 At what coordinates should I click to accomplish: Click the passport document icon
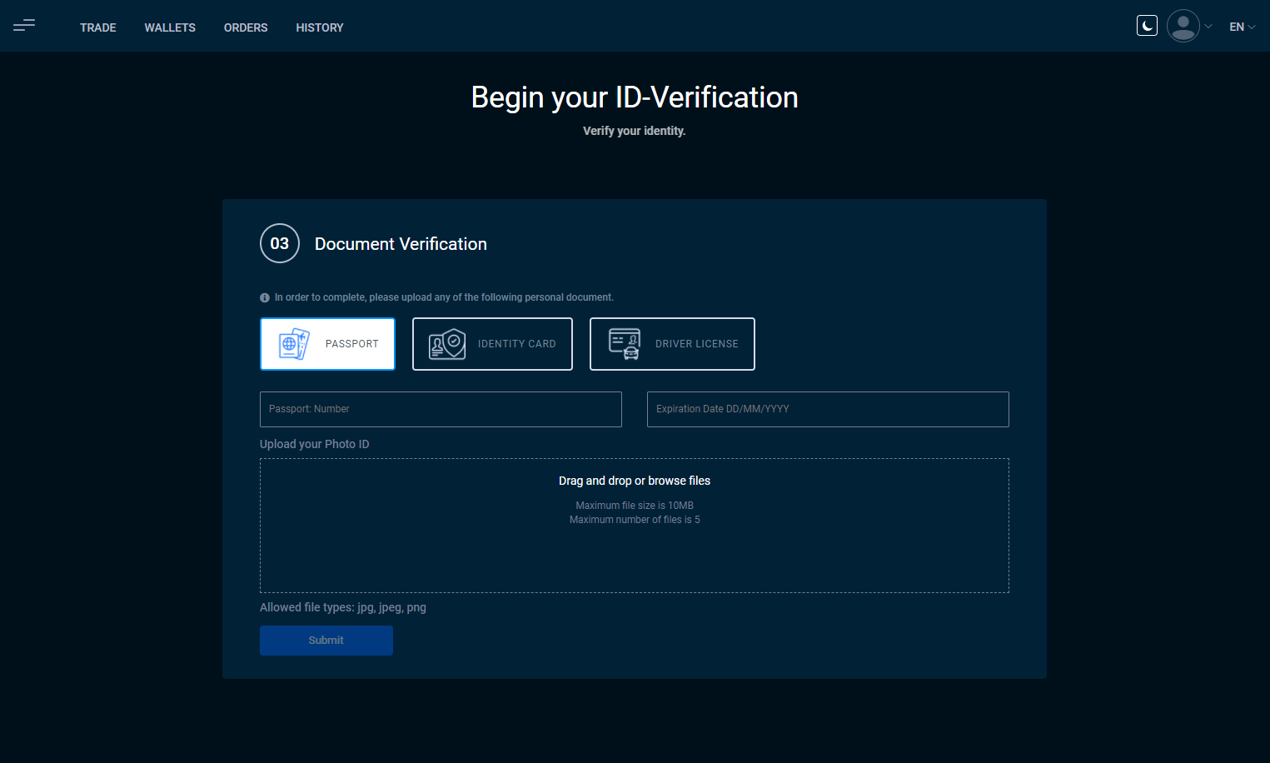[x=293, y=344]
